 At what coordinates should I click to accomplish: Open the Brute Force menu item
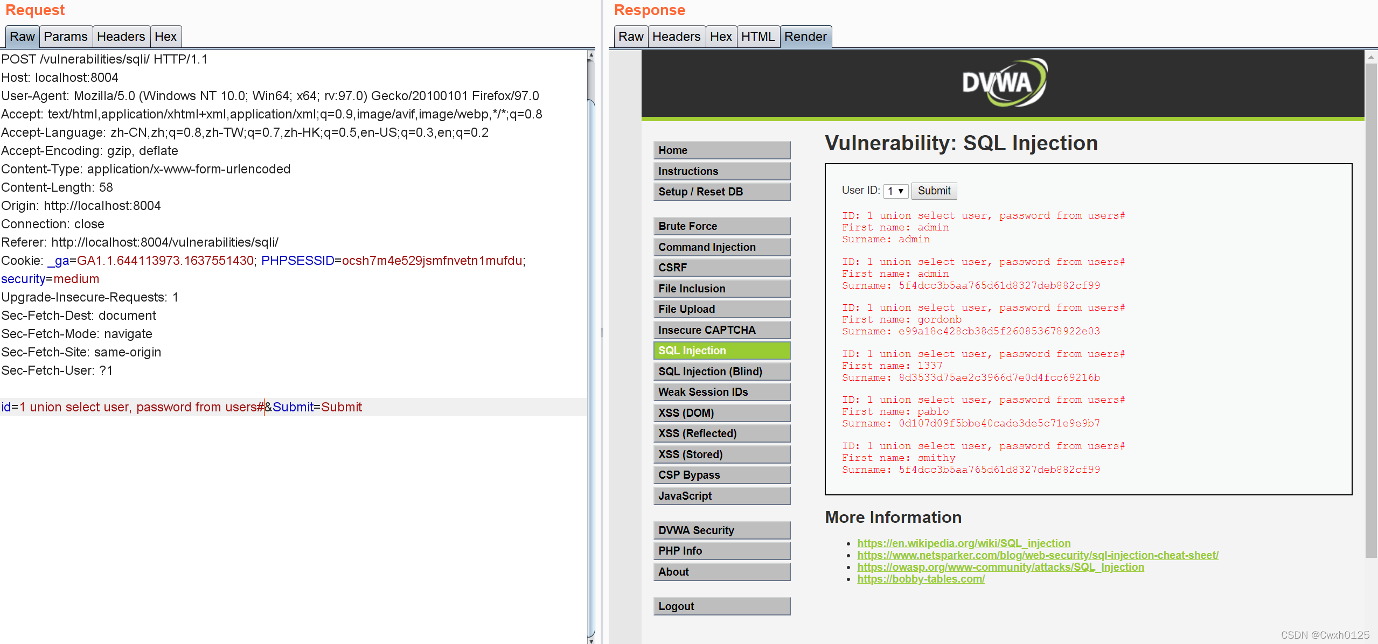[x=721, y=226]
